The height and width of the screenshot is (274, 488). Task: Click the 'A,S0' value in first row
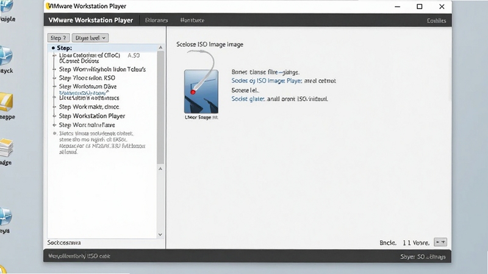134,55
